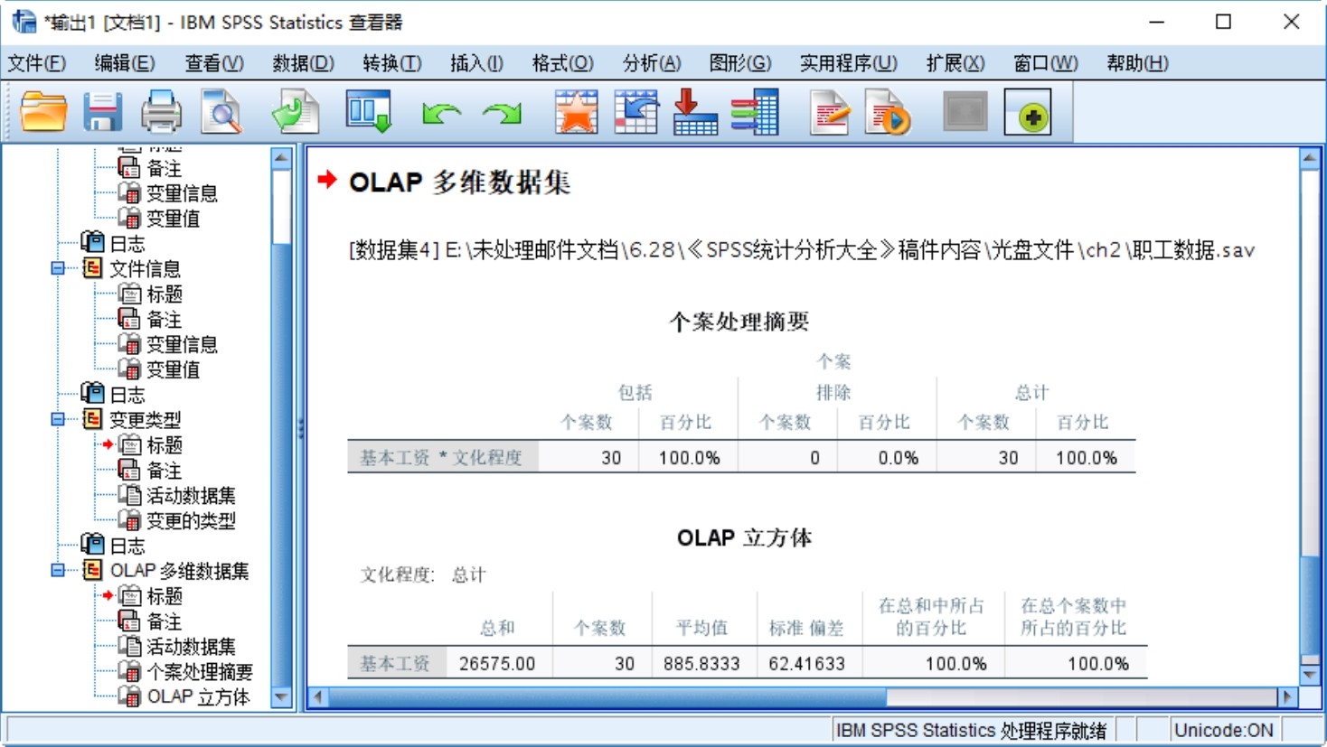The height and width of the screenshot is (747, 1327).
Task: Click outline pane scroll up arrow
Action: click(x=281, y=157)
